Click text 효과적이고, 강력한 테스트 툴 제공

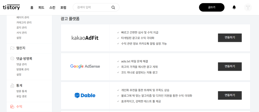click(141, 101)
